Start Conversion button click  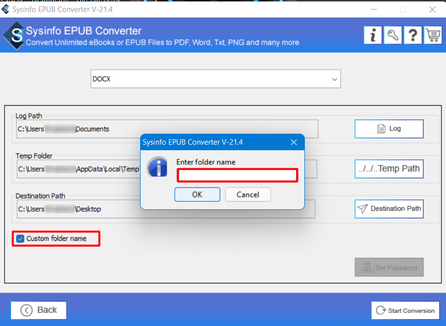pyautogui.click(x=405, y=310)
